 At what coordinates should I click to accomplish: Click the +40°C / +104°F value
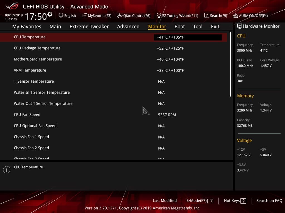coord(170,59)
